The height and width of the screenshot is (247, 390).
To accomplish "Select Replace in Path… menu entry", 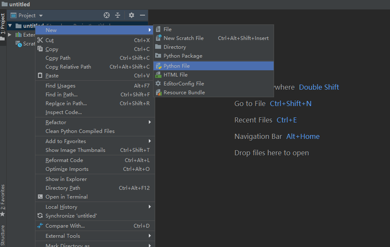I will point(95,103).
